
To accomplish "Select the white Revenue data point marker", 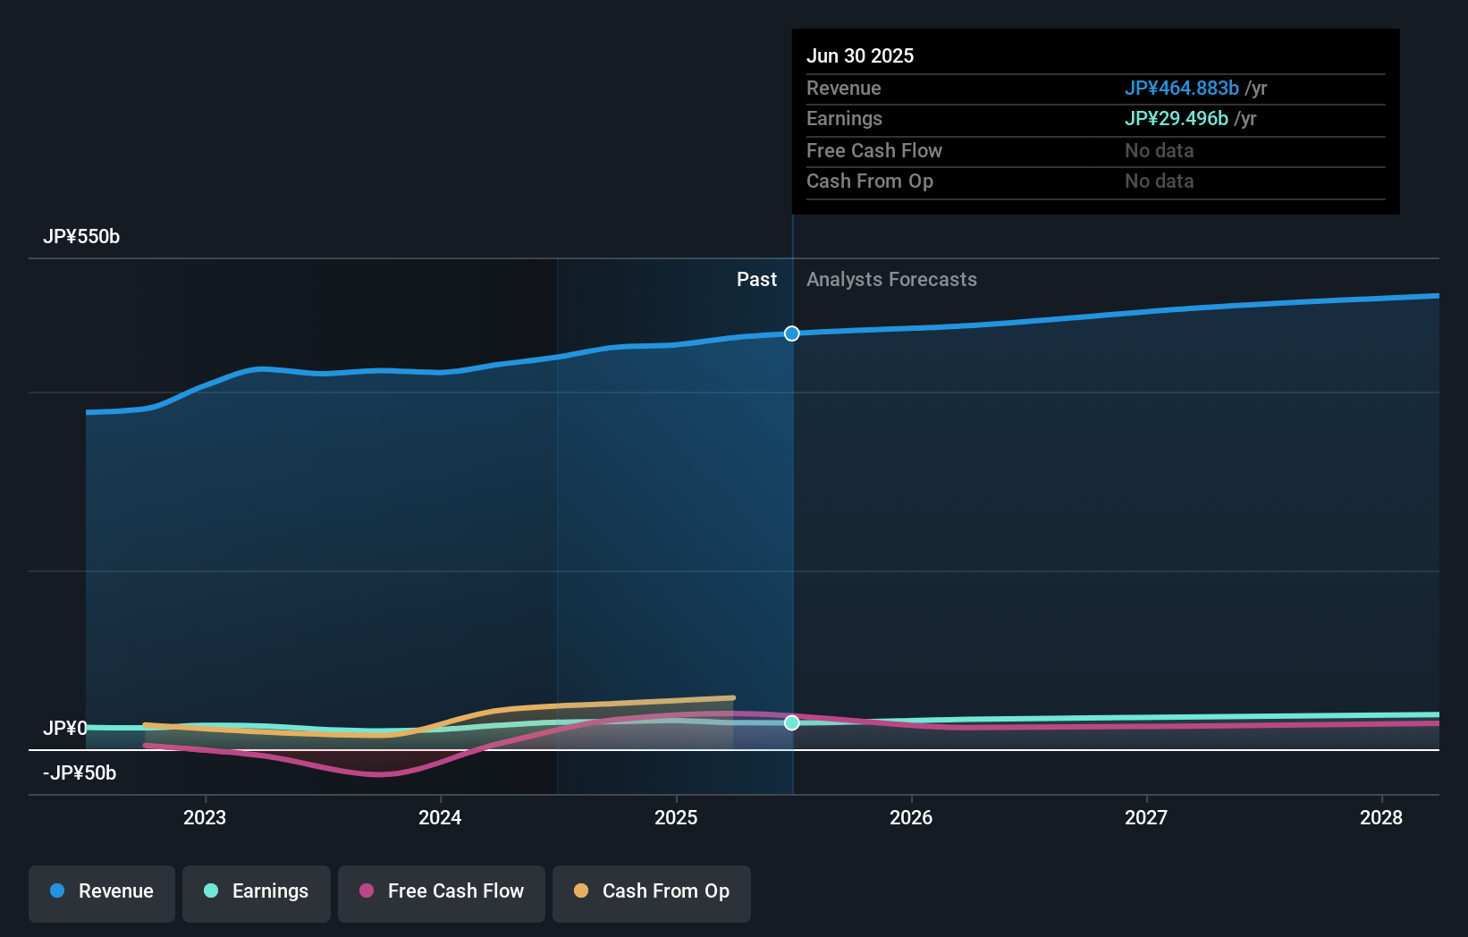I will click(790, 333).
